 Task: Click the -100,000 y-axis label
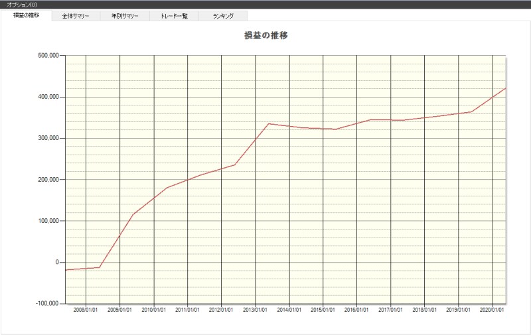click(47, 304)
